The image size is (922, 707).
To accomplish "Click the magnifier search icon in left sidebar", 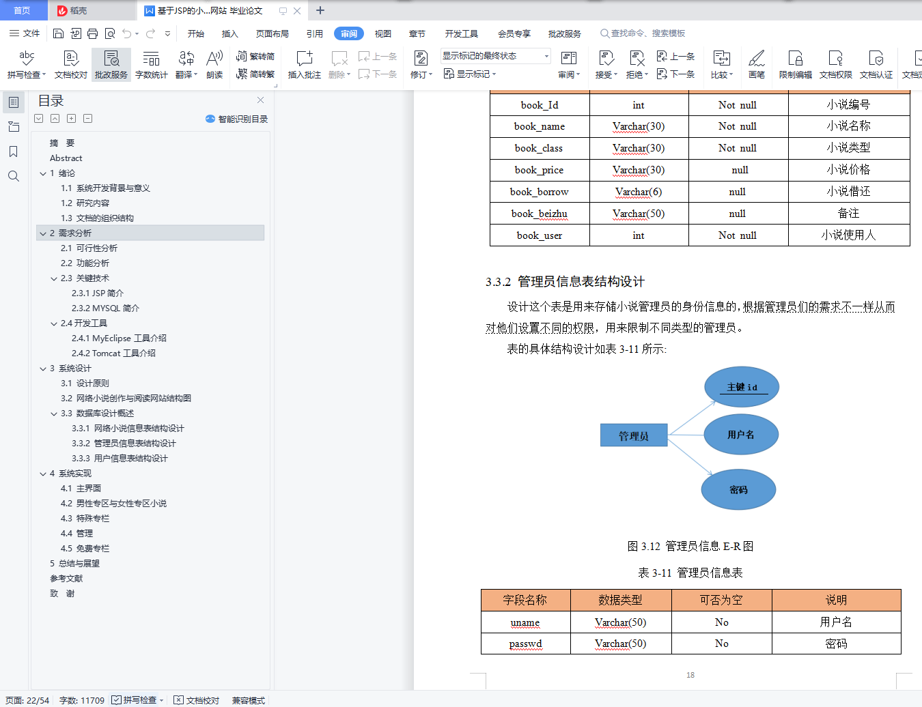I will pyautogui.click(x=14, y=176).
